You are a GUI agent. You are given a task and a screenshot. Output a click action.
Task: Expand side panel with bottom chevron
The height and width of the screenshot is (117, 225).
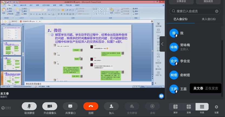(155, 83)
